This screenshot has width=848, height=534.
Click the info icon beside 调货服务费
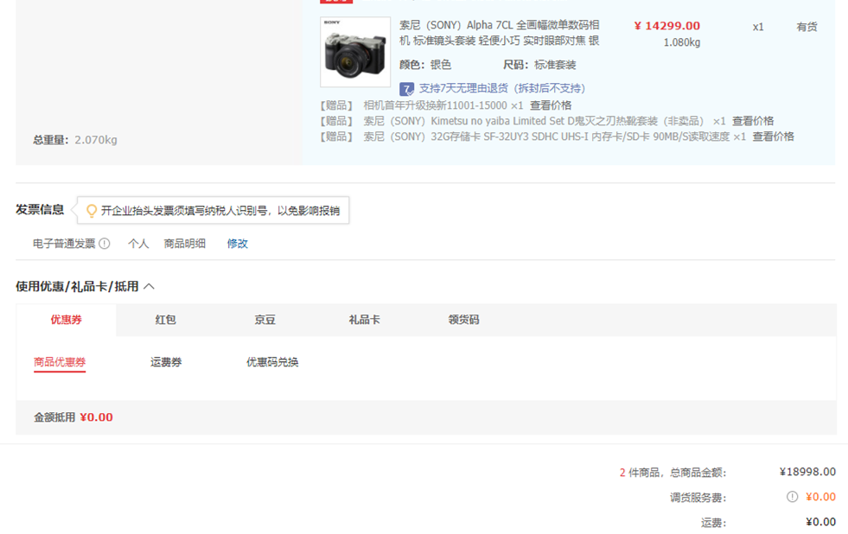tap(793, 497)
